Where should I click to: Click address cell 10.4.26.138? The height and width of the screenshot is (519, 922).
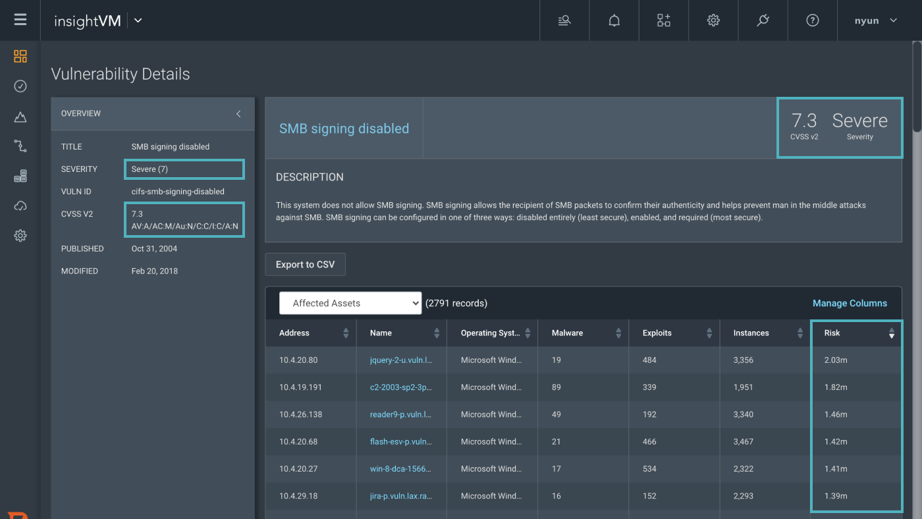pos(300,414)
